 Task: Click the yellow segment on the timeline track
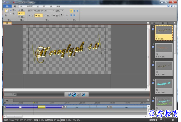coord(41,107)
